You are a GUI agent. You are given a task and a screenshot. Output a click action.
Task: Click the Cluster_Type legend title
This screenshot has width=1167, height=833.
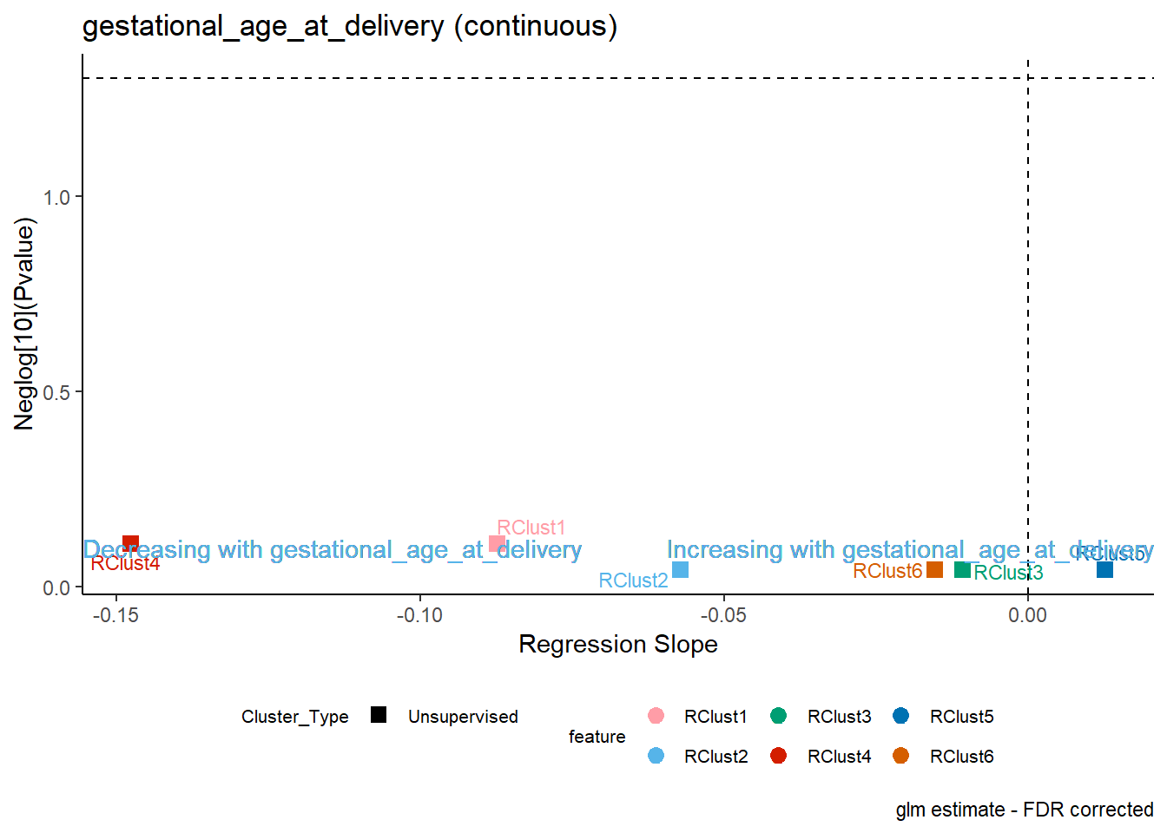coord(295,717)
